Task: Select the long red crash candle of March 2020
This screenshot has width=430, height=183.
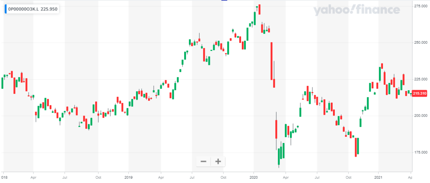Action: pos(272,61)
